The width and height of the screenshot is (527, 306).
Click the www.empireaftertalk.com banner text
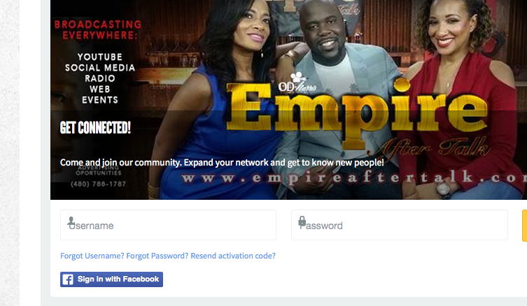pyautogui.click(x=354, y=178)
